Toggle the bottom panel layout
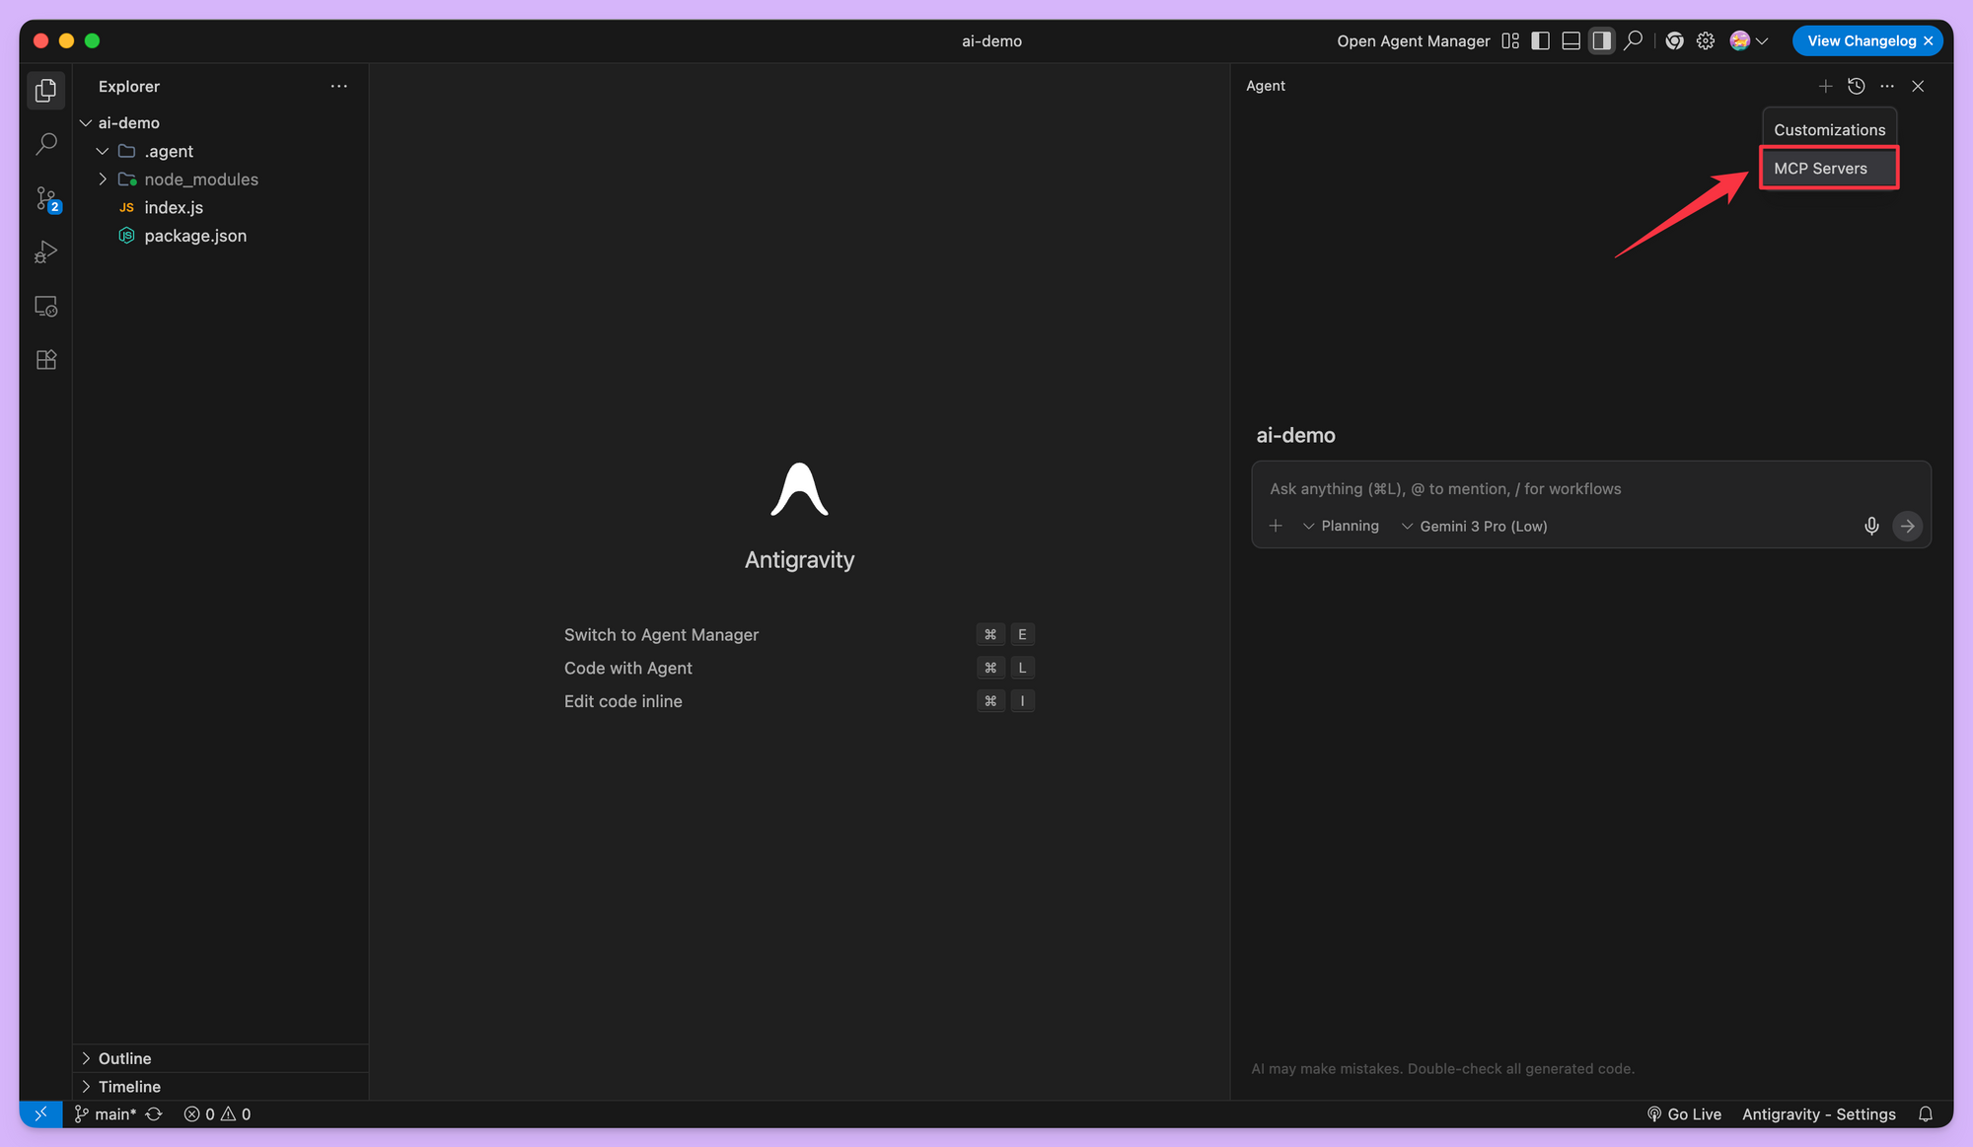The height and width of the screenshot is (1147, 1973). click(x=1571, y=40)
